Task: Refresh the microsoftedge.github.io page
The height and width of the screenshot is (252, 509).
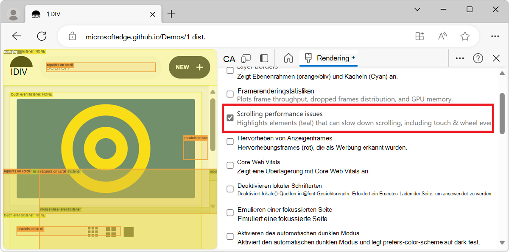Action: point(42,36)
